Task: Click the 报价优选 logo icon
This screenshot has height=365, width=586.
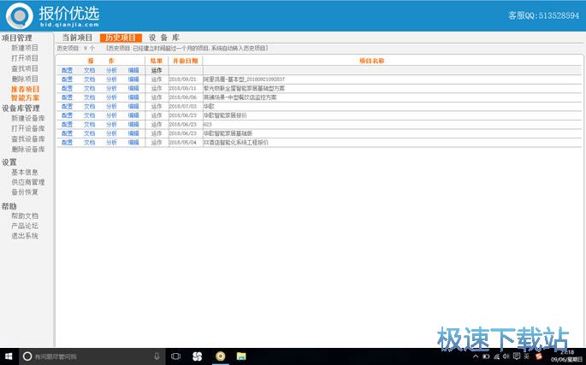Action: tap(20, 15)
